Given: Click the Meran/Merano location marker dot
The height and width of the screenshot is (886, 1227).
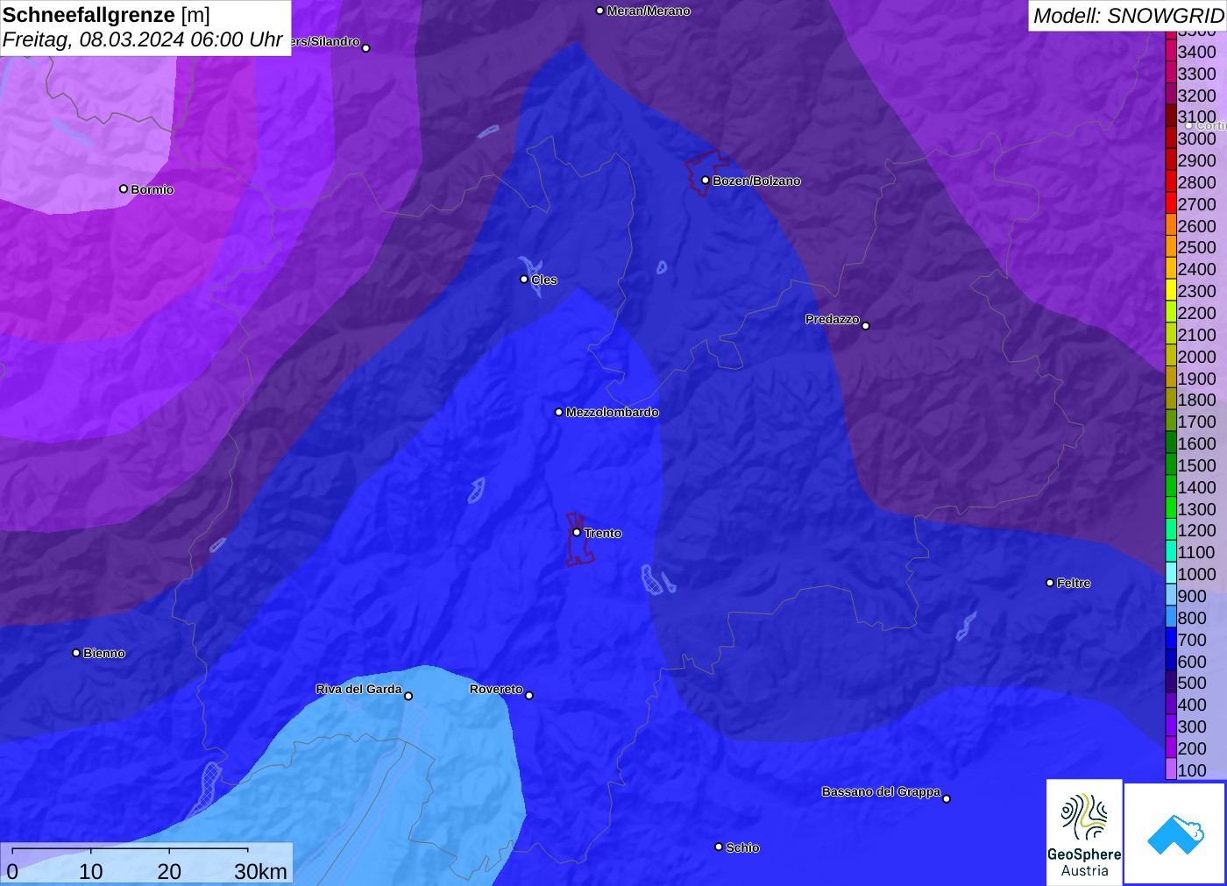Looking at the screenshot, I should [600, 11].
